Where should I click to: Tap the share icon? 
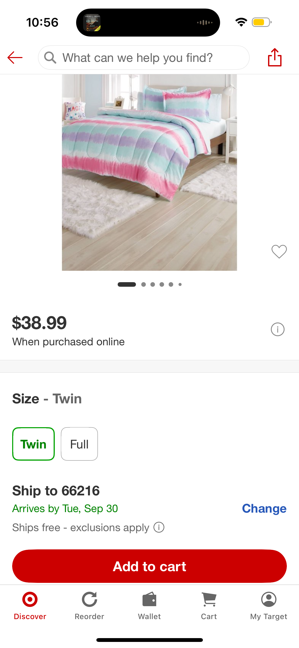click(x=275, y=58)
